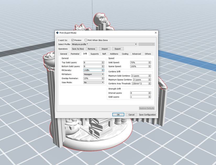Click the Interval Layers value field
Screen dimensions: 216x165
[139, 93]
